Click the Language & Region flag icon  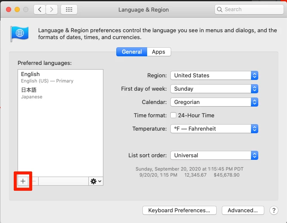(20, 34)
